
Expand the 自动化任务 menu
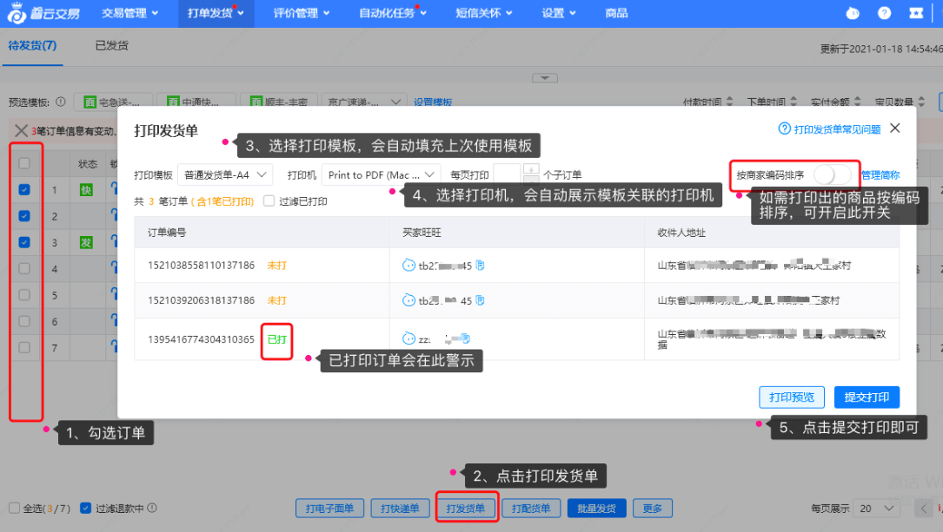coord(392,13)
